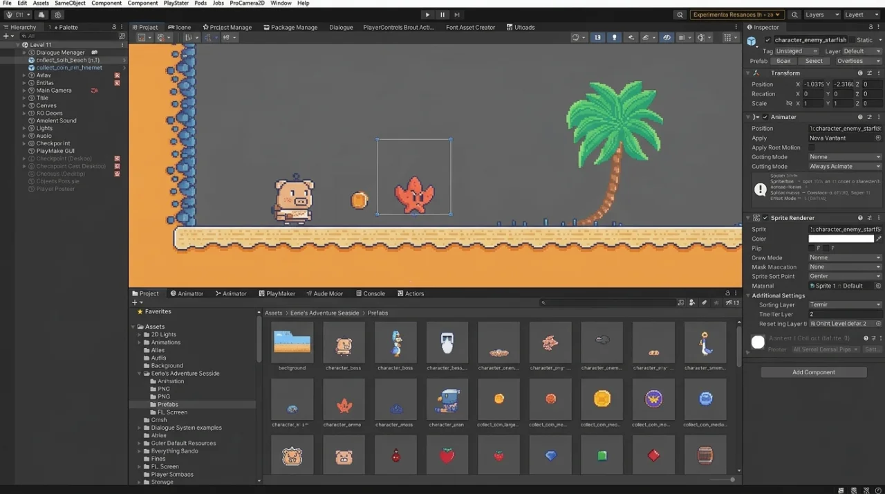Select the collect_coin_large prefab
The height and width of the screenshot is (494, 885).
(x=499, y=399)
